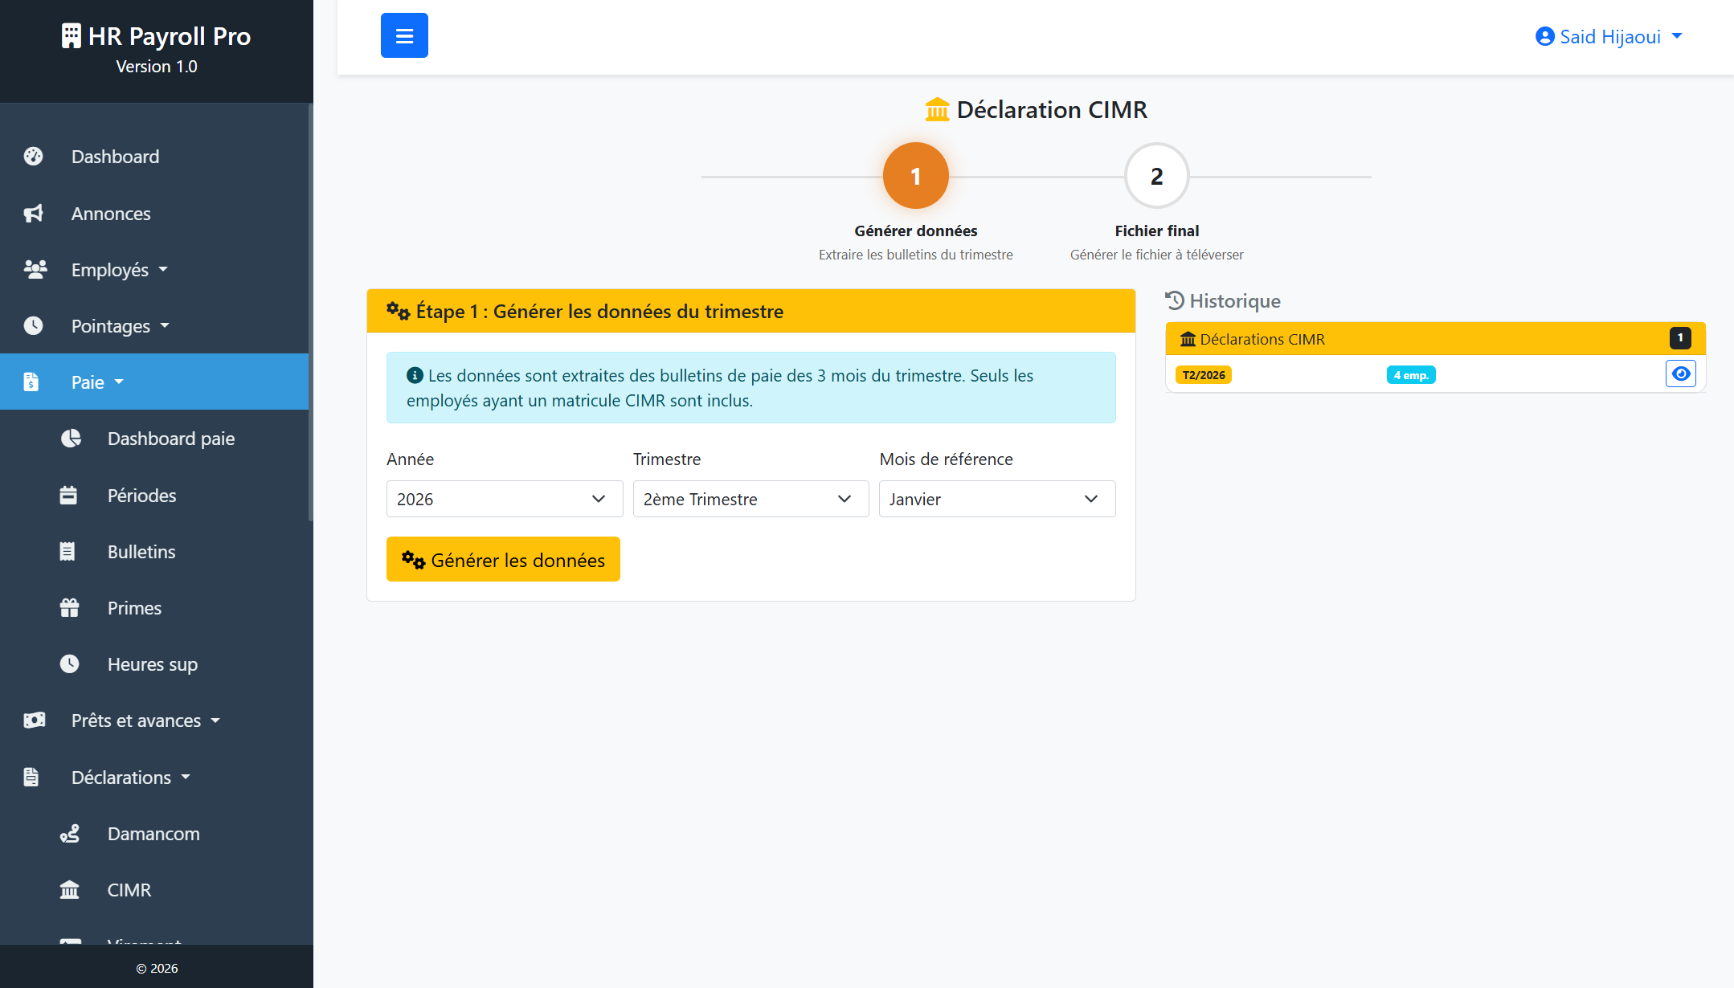Viewport: 1734px width, 988px height.
Task: Click the gears icon in the Étape 1 header
Action: click(399, 312)
